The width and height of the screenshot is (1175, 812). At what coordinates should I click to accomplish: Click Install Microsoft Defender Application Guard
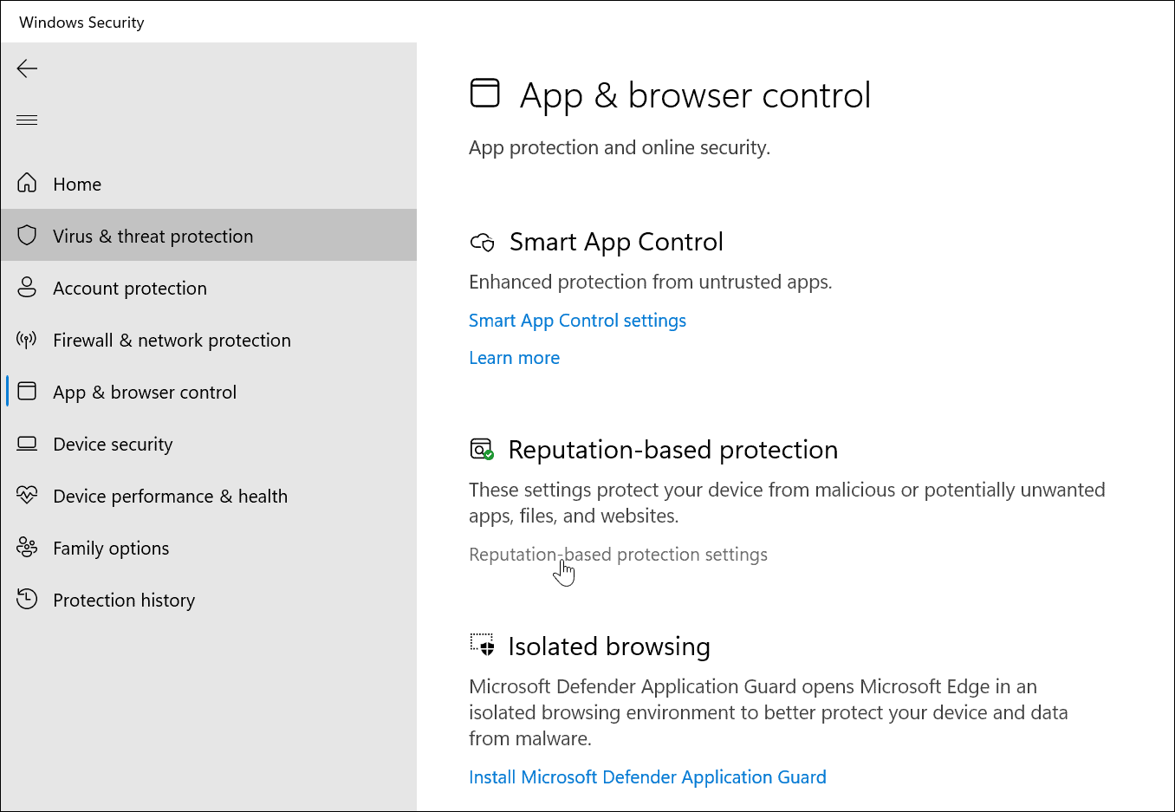[x=647, y=777]
